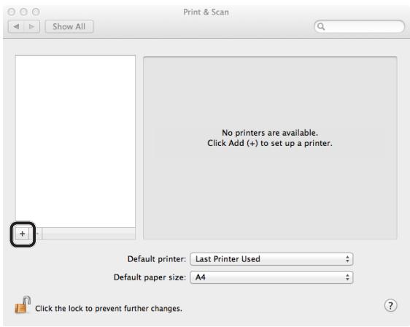Click the empty printers list area
This screenshot has height=327, width=410.
click(75, 142)
